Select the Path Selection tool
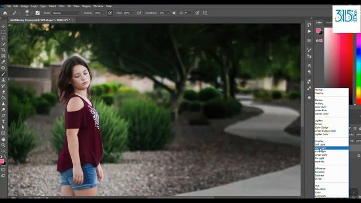Image resolution: width=361 pixels, height=203 pixels. click(x=3, y=127)
